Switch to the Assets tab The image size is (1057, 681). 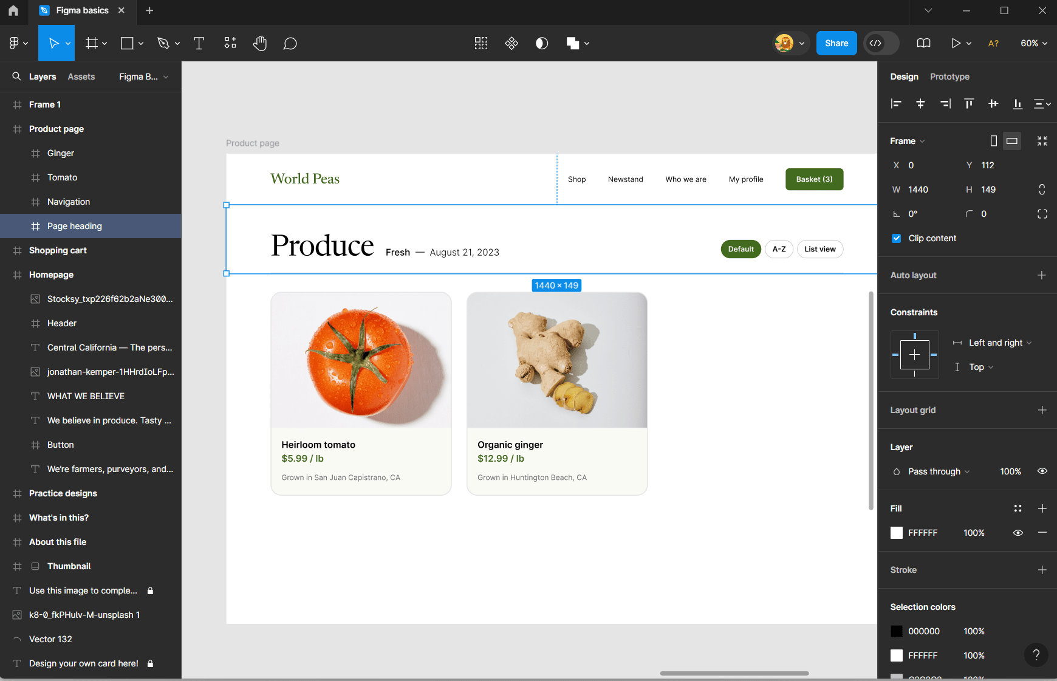tap(81, 77)
